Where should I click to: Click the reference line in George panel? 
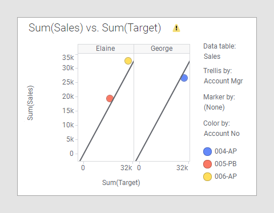click(x=163, y=111)
